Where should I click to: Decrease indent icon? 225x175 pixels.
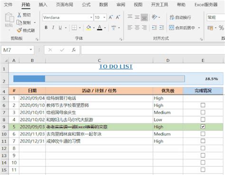click(154, 28)
